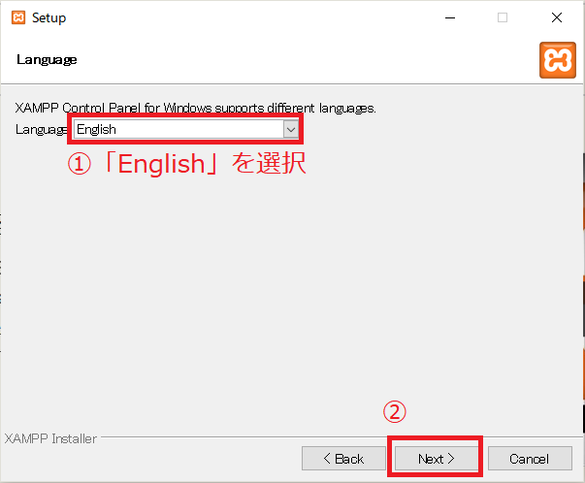The image size is (585, 483).
Task: Click the orange XAMPP logo in the header
Action: pyautogui.click(x=557, y=60)
